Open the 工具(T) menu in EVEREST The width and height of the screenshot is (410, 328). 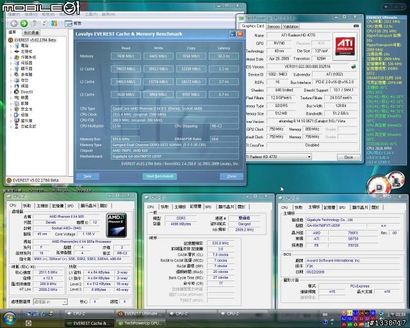(x=91, y=14)
